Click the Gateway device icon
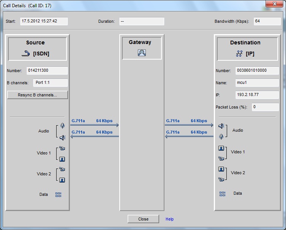Viewport: 286px width, 230px height. (x=142, y=53)
